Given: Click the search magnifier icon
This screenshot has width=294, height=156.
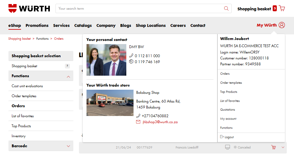Looking at the screenshot, I should 226,8.
